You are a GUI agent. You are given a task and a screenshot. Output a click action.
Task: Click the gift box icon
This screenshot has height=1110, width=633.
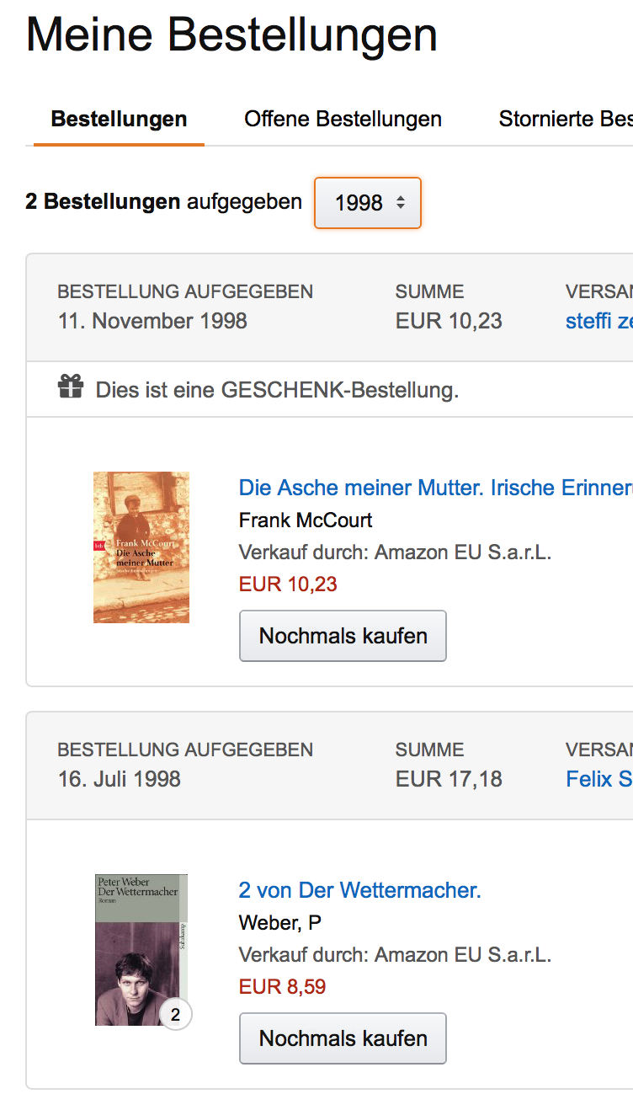pos(71,387)
